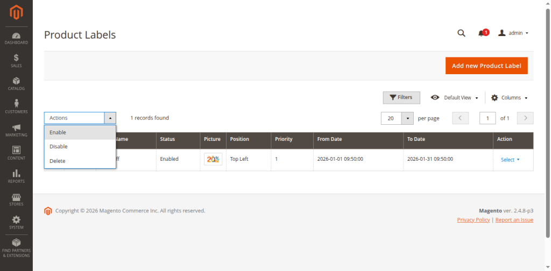The height and width of the screenshot is (271, 551).
Task: Click the Filters button
Action: [401, 97]
